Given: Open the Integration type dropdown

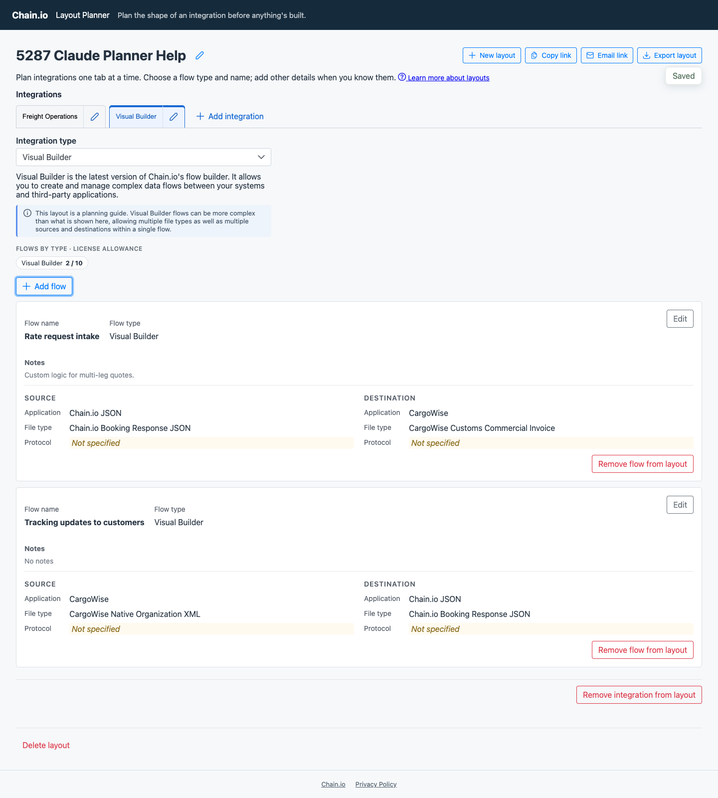Looking at the screenshot, I should (x=144, y=157).
